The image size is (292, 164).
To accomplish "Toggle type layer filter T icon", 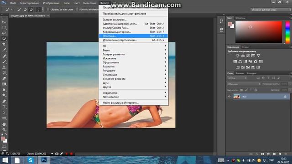I will tap(268, 78).
